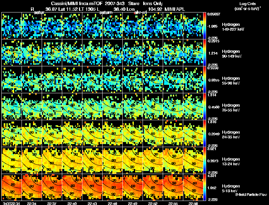Select the 35-55 keV image panel at 22:58
Image resolution: width=269 pixels, height=205 pixels.
tap(193, 106)
